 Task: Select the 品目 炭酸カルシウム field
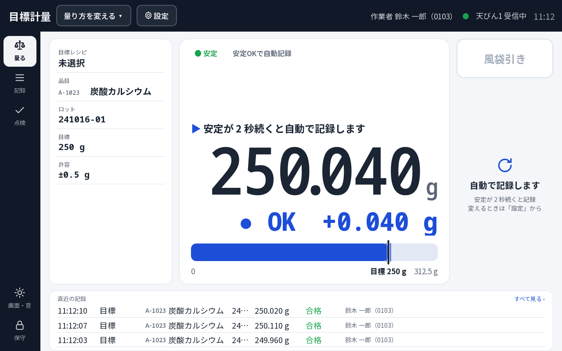coord(111,87)
